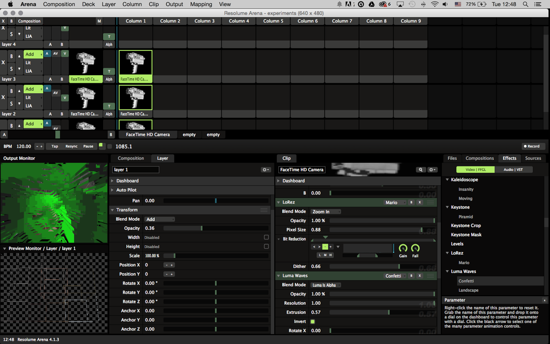This screenshot has height=344, width=550.
Task: Toggle the composition M button
Action: [x=99, y=21]
